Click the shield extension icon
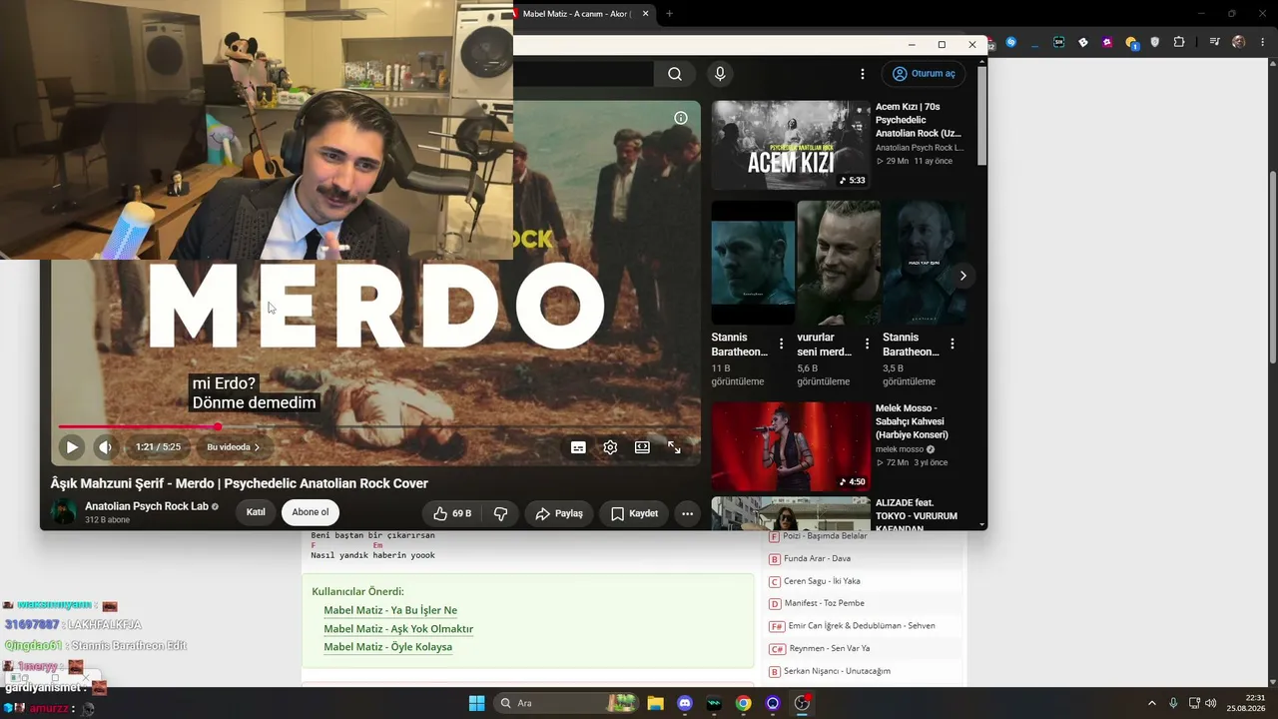1278x719 pixels. (x=1155, y=42)
